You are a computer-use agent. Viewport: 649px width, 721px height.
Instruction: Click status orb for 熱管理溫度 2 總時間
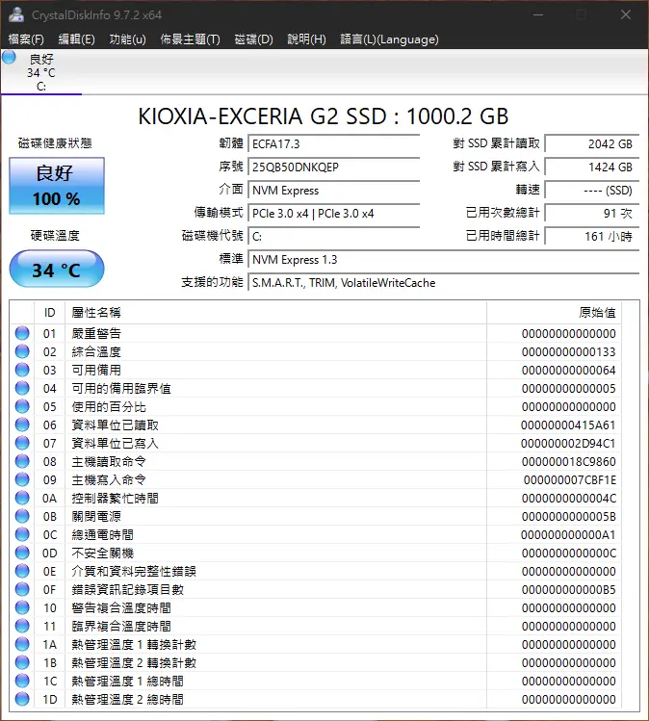(x=22, y=699)
